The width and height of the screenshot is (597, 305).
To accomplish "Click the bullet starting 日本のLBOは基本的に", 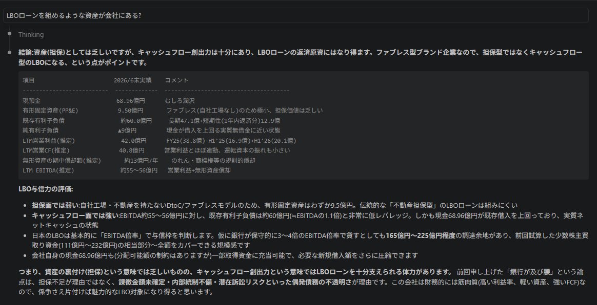I will point(310,241).
